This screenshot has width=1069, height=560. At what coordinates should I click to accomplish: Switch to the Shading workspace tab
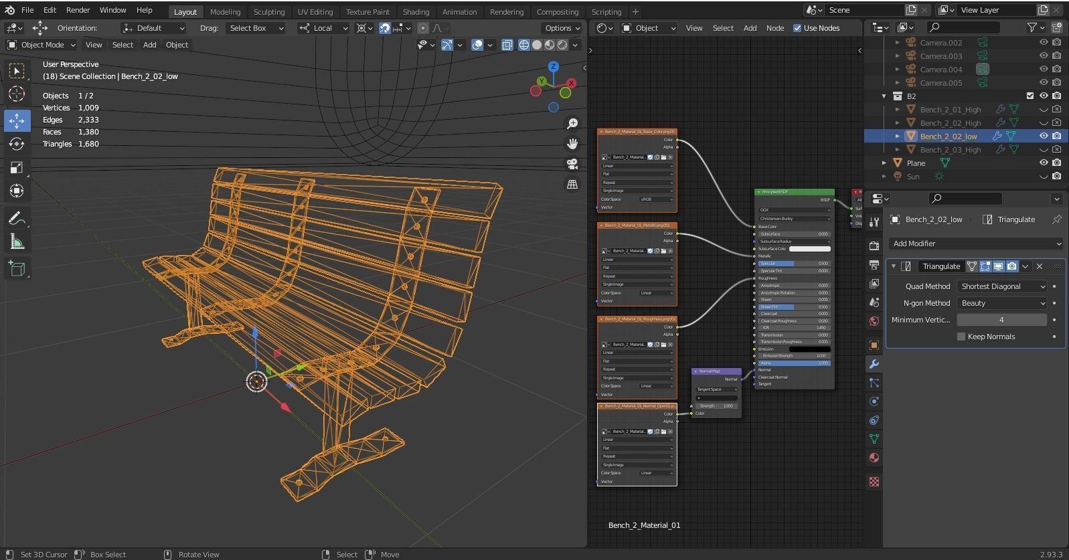click(416, 11)
